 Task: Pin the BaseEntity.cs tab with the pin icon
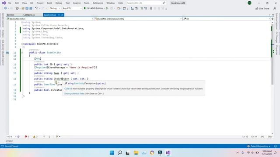click(x=59, y=15)
